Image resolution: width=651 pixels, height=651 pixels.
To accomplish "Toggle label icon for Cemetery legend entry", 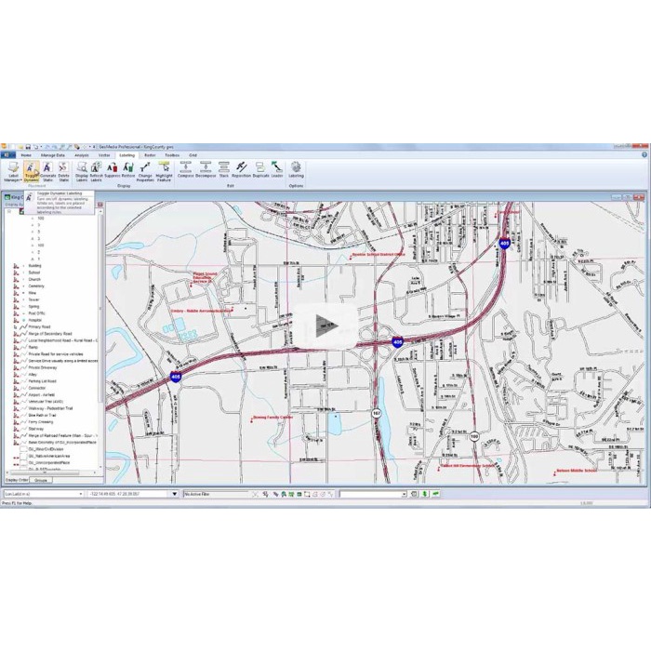I will [x=17, y=286].
